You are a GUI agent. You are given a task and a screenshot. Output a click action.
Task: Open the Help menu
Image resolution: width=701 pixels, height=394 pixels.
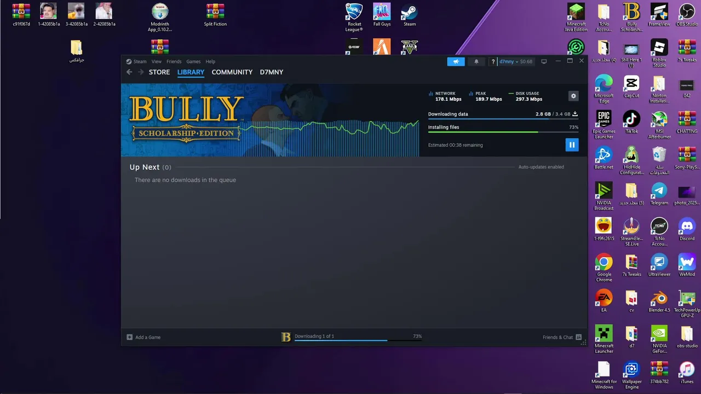[210, 61]
